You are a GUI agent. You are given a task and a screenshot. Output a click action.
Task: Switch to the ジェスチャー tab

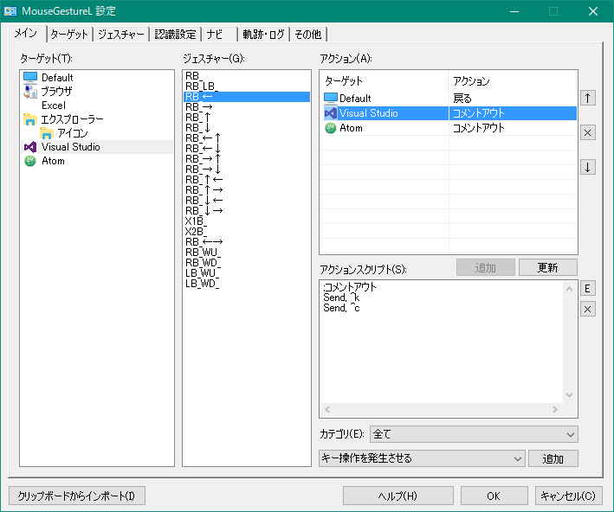[121, 35]
